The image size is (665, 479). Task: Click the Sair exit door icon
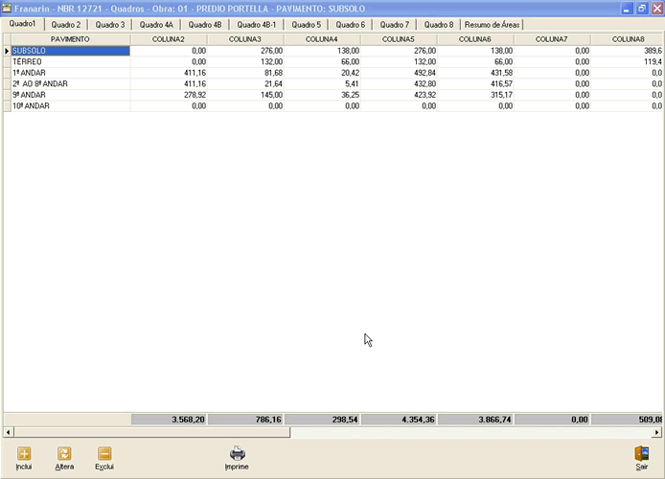(x=642, y=453)
